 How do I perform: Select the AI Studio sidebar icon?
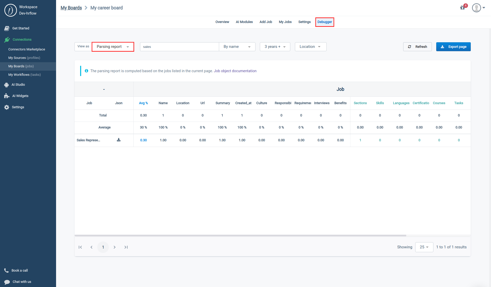(6, 84)
